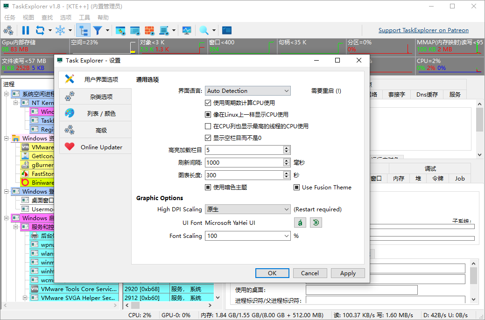Viewport: 485px width, 320px height.
Task: Open the 工具 menu
Action: pyautogui.click(x=84, y=17)
